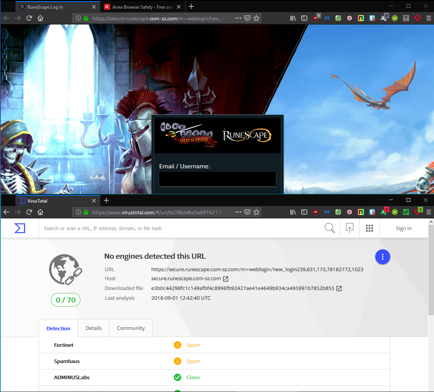Open uBlock Origin in VirusTotal window
434x392 pixels.
coord(316,212)
